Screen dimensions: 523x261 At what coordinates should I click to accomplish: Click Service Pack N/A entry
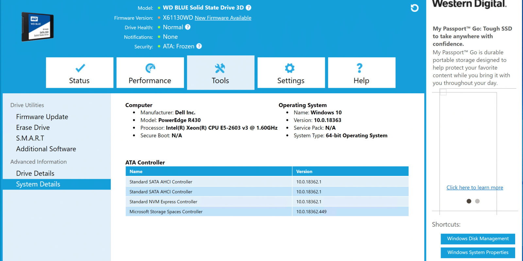click(315, 128)
